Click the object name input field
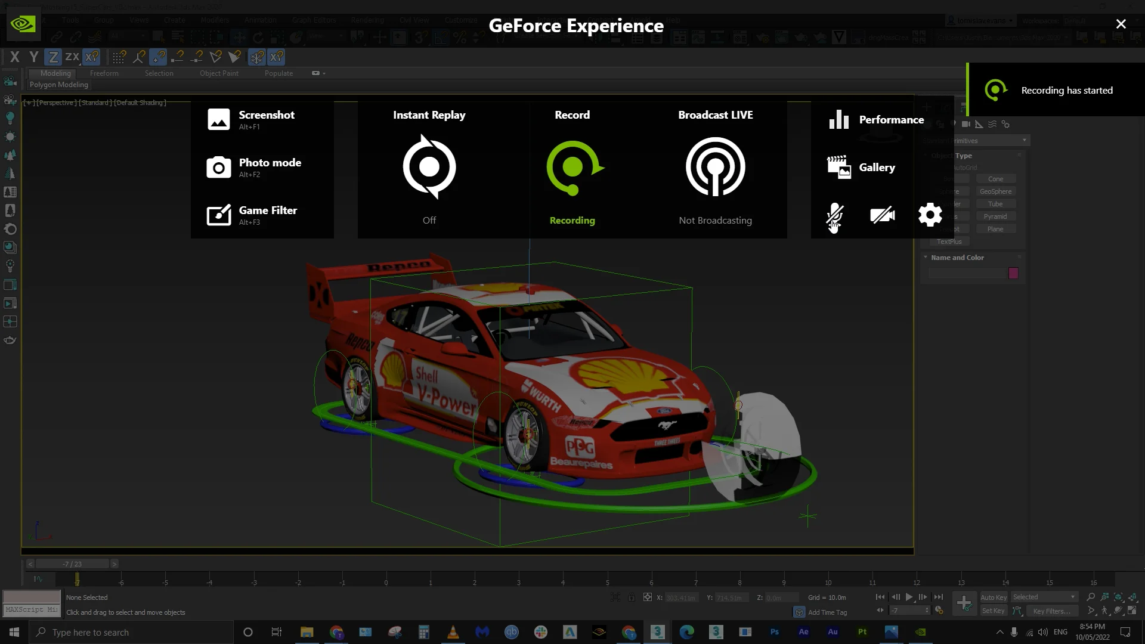Viewport: 1145px width, 644px height. point(967,273)
